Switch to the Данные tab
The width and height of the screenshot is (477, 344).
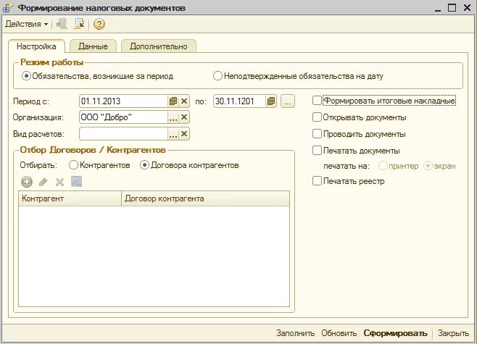(93, 46)
